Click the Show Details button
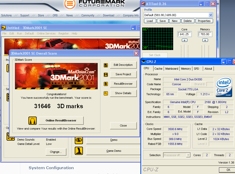 (x=123, y=93)
